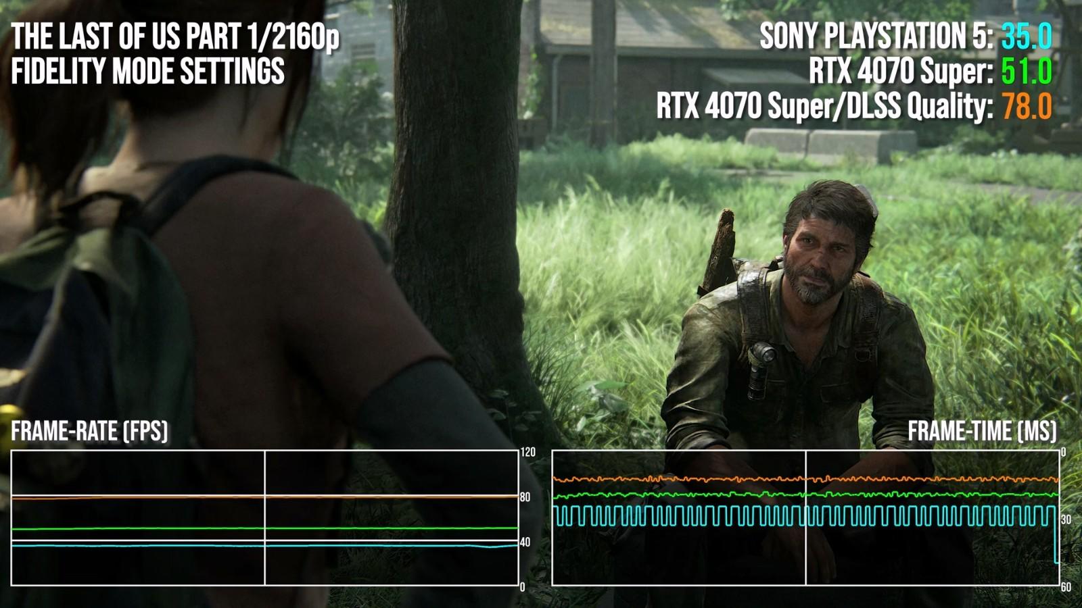This screenshot has width=1082, height=608.
Task: Click the 'FRAME-RATE (FPS)' graph heading
Action: [x=89, y=431]
